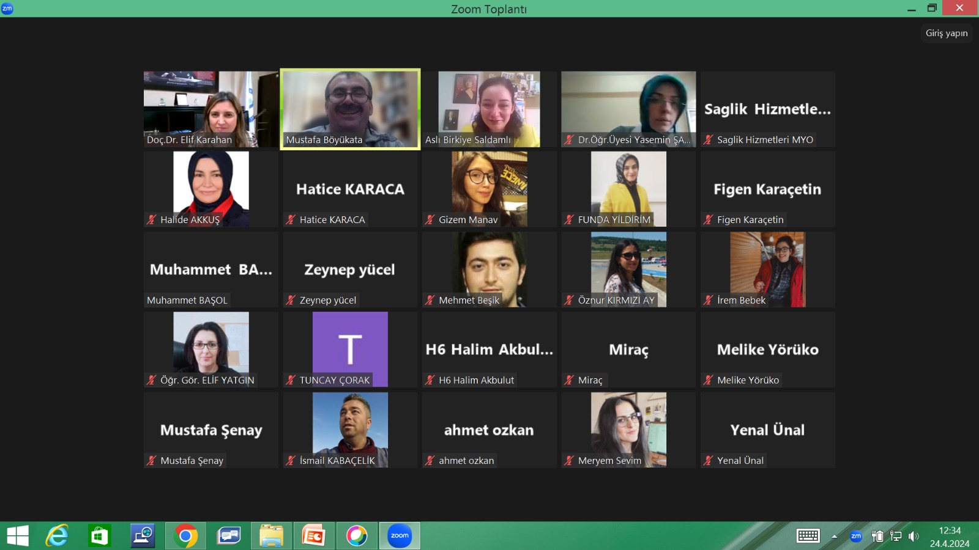
Task: Open the Windows Store taskbar icon
Action: (x=99, y=536)
